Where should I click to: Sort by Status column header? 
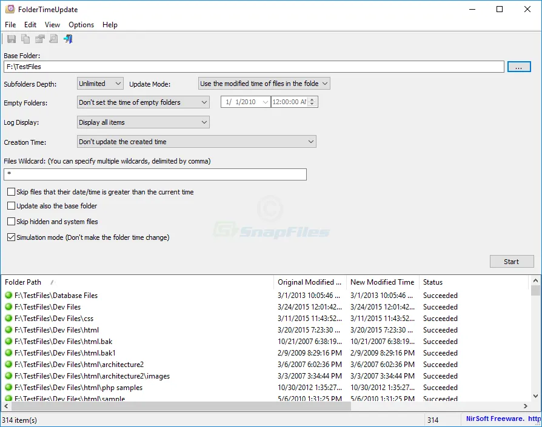[473, 282]
